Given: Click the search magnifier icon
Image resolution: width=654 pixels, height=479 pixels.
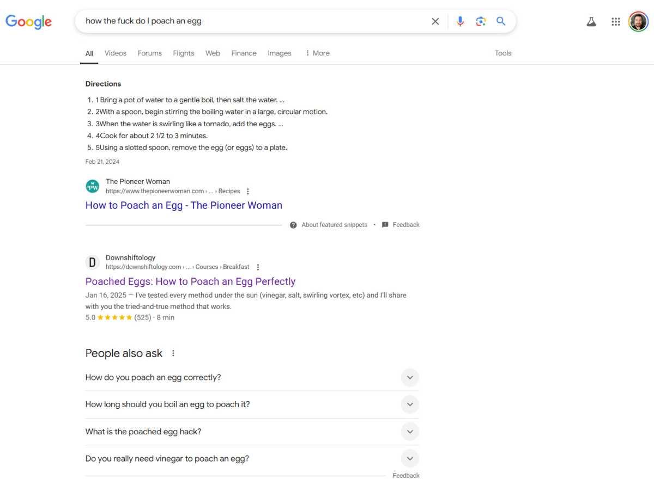Looking at the screenshot, I should pyautogui.click(x=500, y=21).
